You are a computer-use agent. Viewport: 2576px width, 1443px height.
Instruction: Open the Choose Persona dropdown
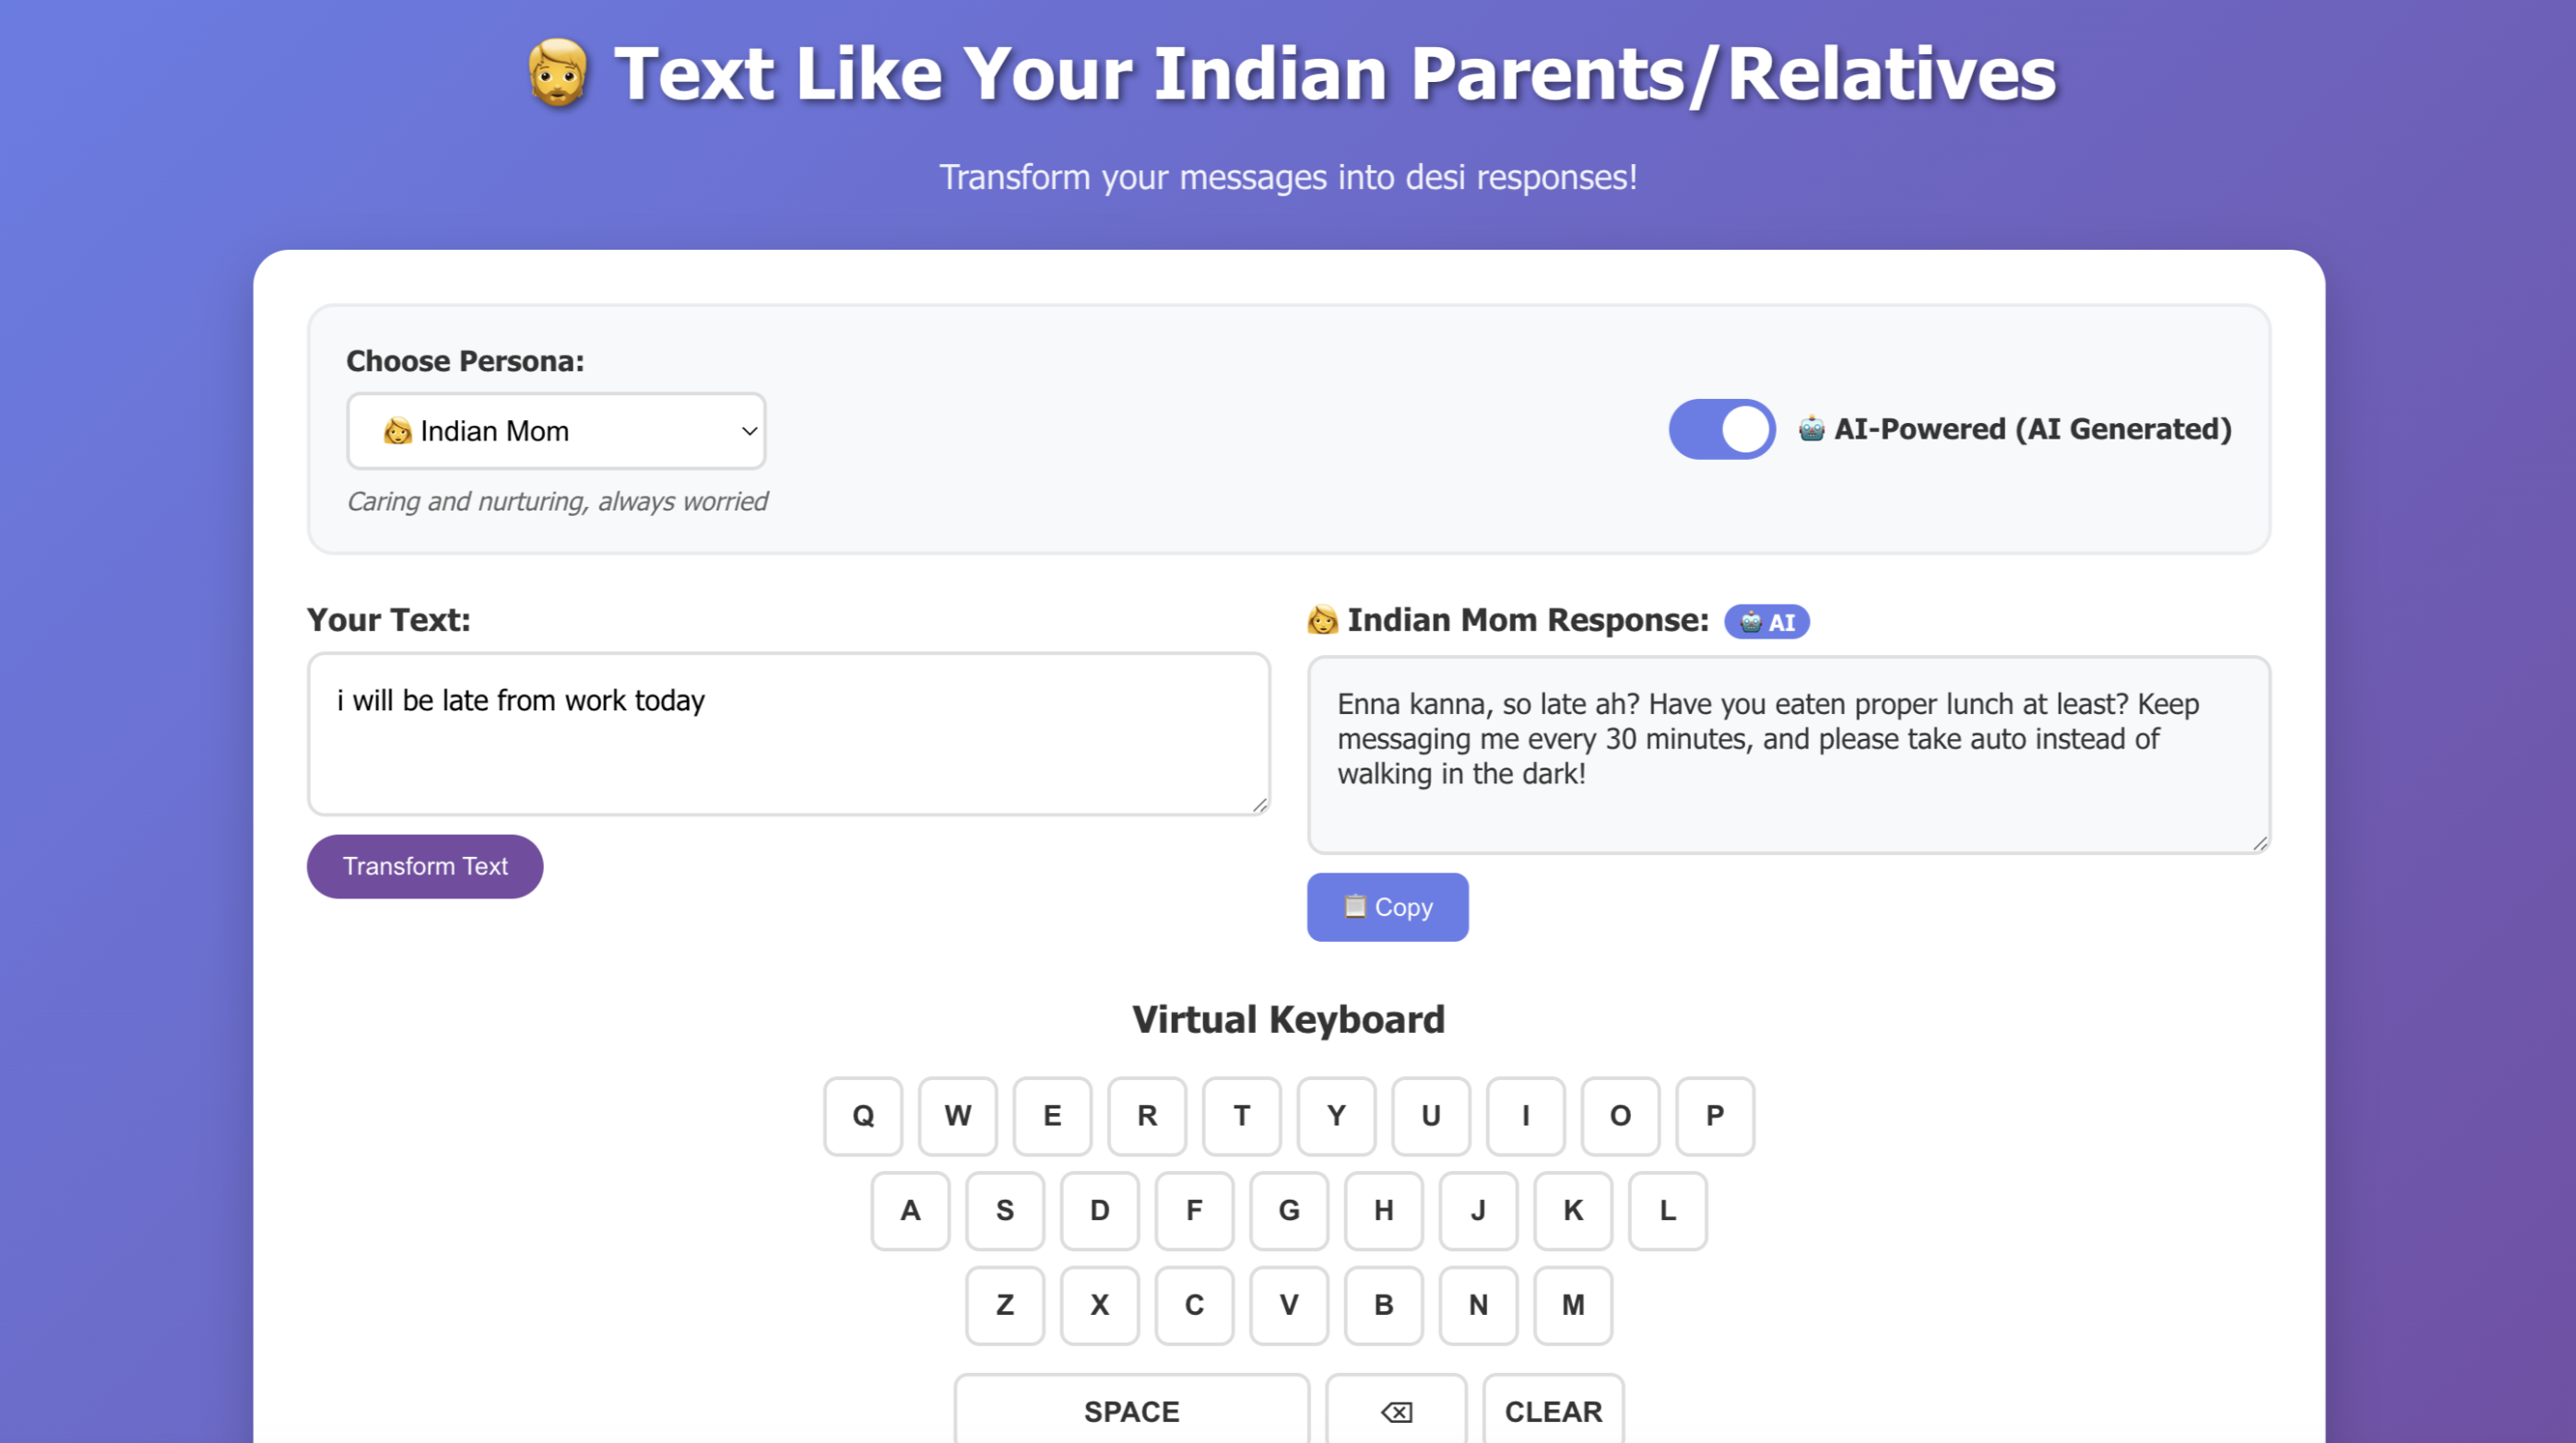556,430
